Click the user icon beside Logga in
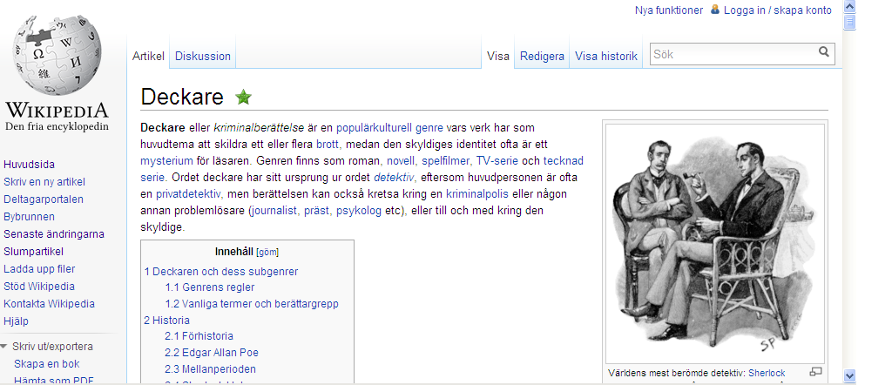 (715, 10)
